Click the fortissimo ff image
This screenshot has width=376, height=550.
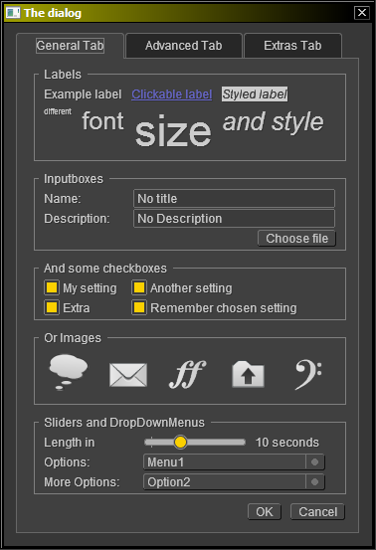click(188, 374)
